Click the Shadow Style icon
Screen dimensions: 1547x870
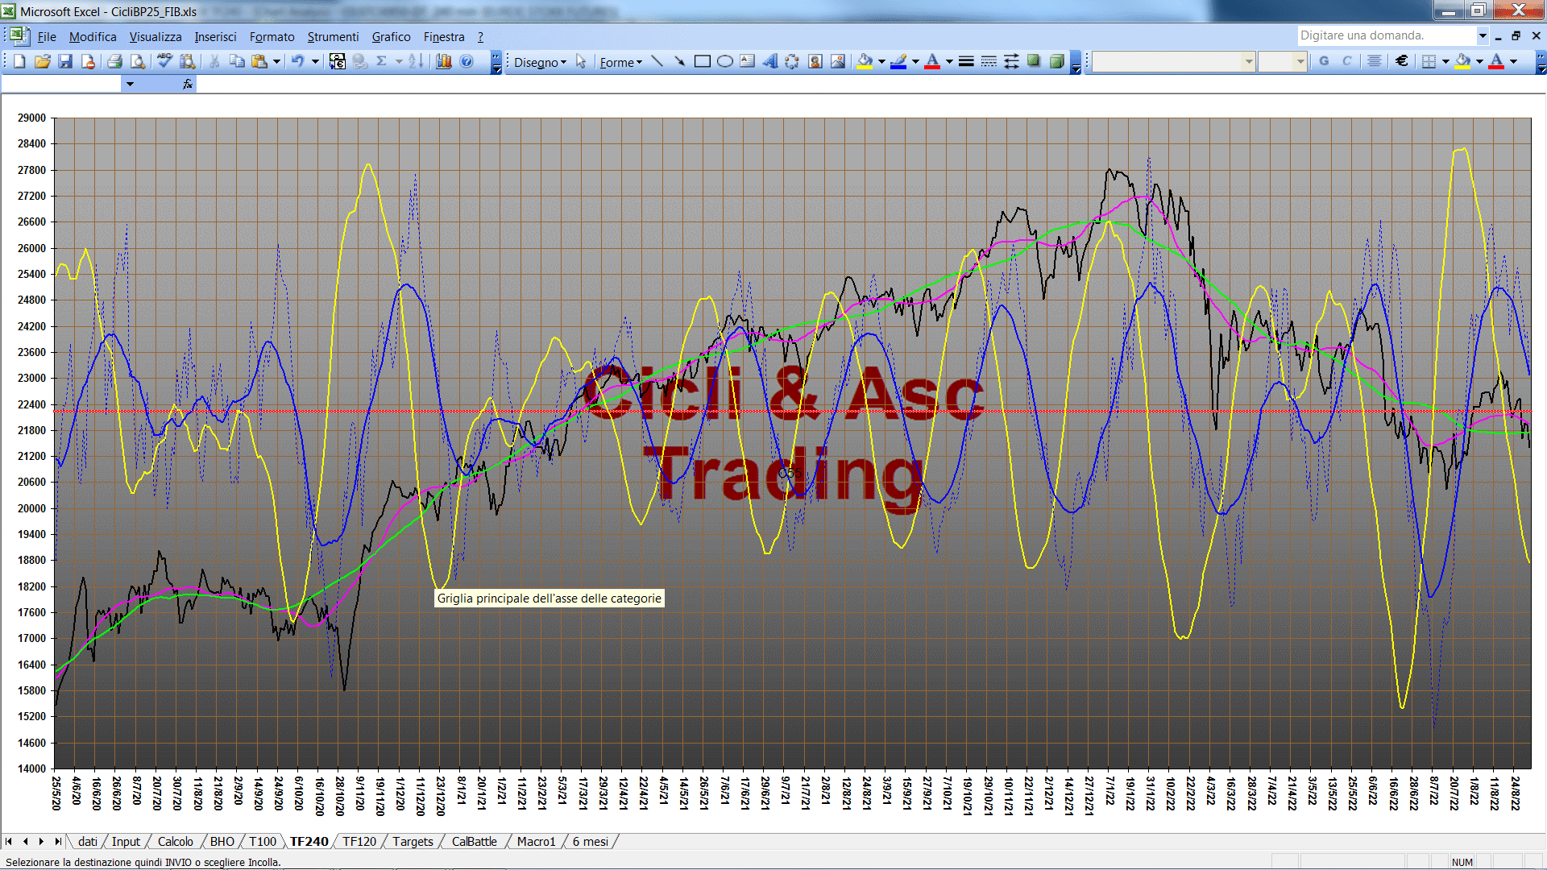(1034, 61)
